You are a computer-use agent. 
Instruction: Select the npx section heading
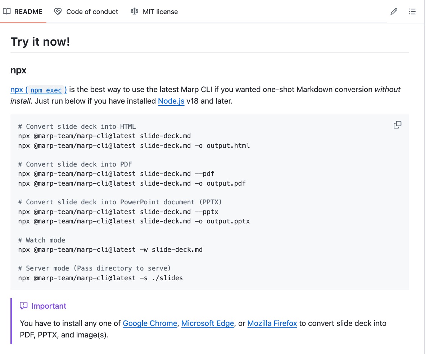[18, 70]
